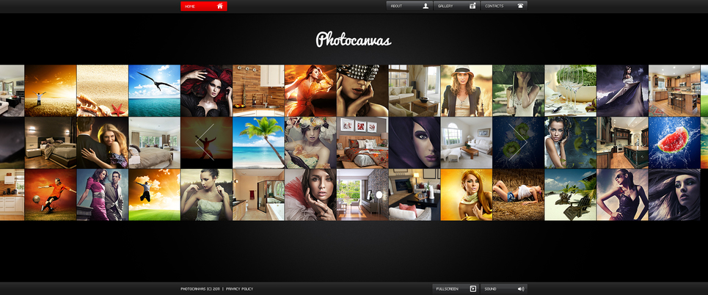The width and height of the screenshot is (708, 295).
Task: Open the seagull over ocean photo
Action: click(x=154, y=91)
